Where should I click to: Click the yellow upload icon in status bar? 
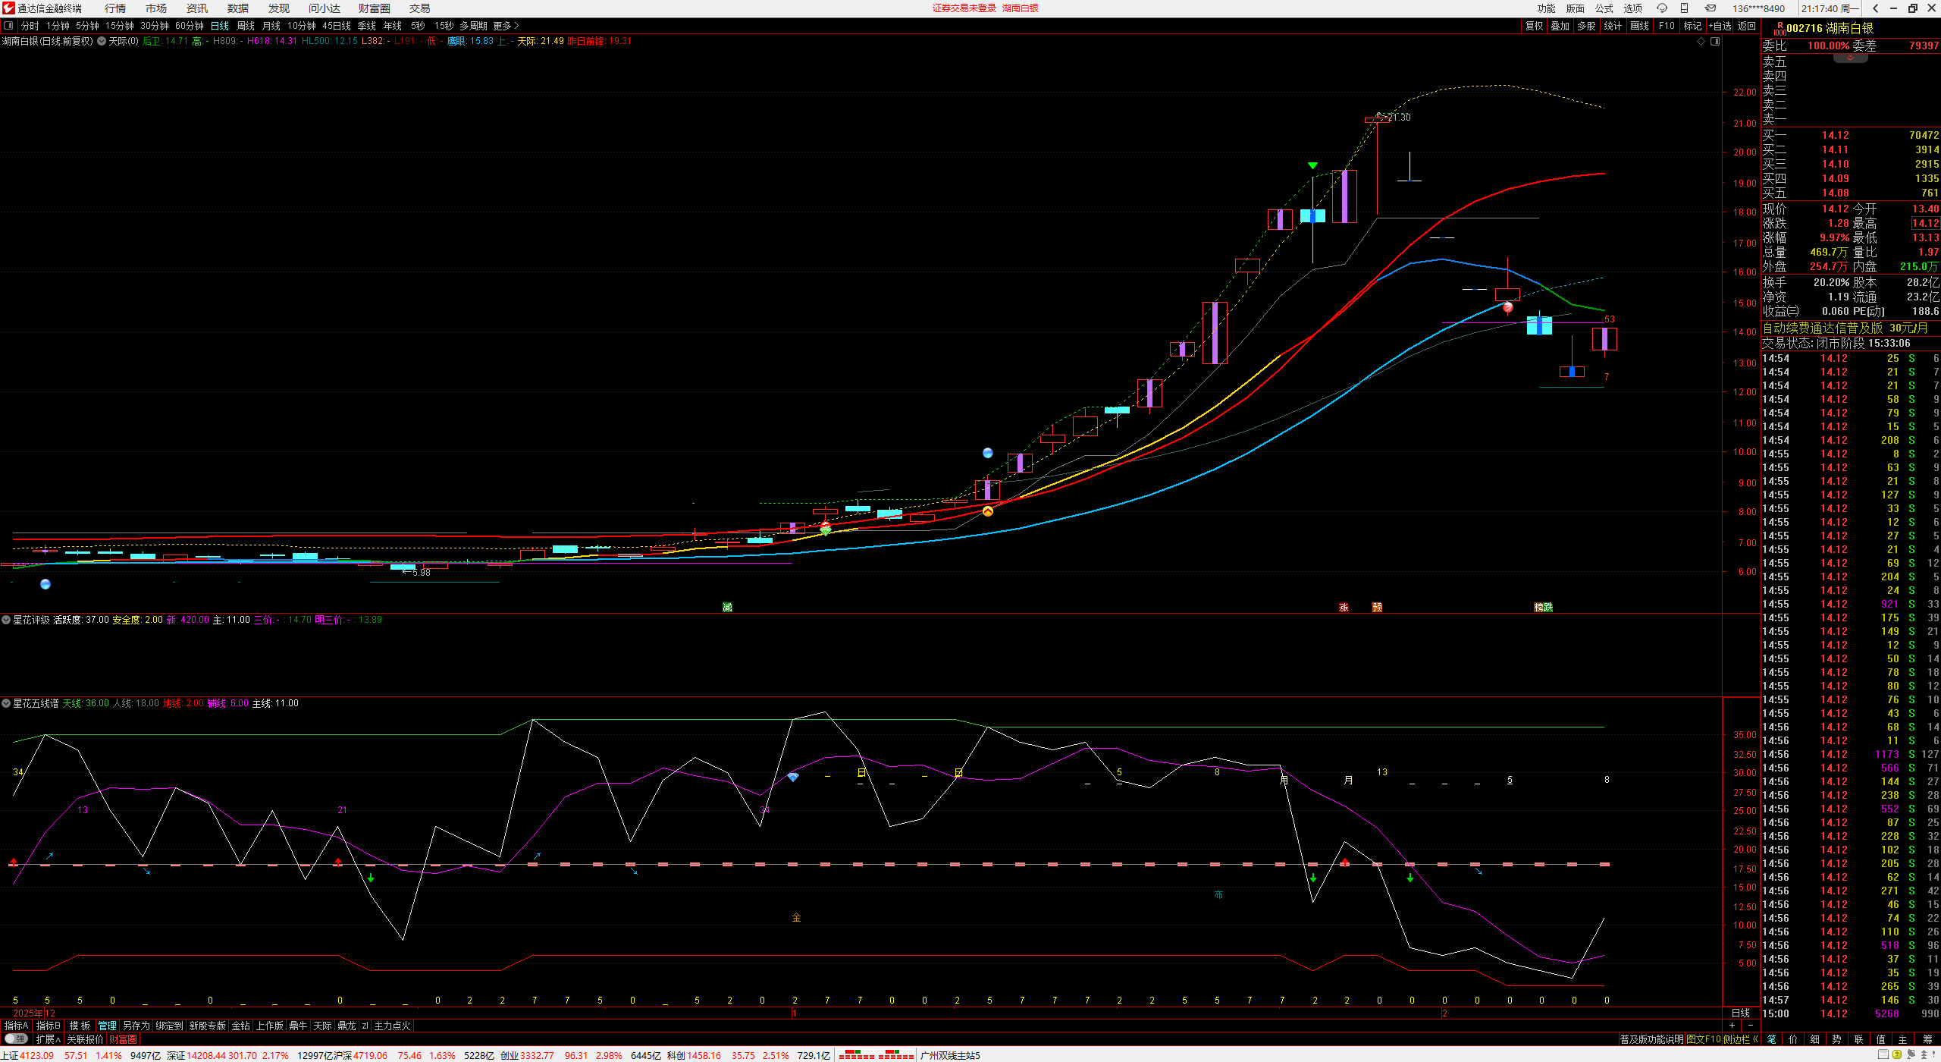click(1897, 1055)
